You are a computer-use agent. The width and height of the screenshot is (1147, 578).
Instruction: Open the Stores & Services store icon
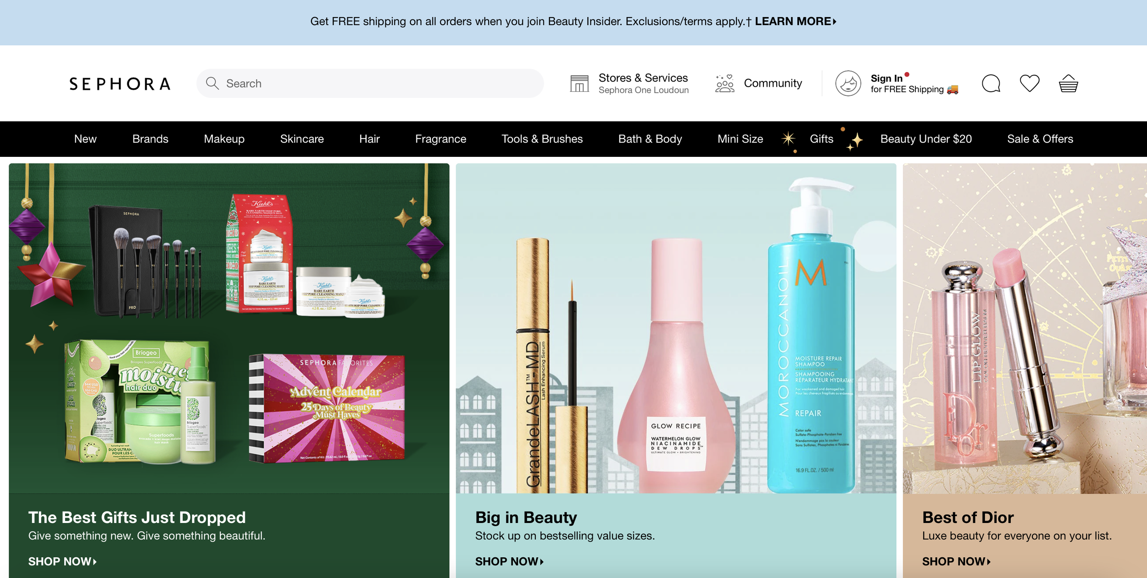pos(579,83)
